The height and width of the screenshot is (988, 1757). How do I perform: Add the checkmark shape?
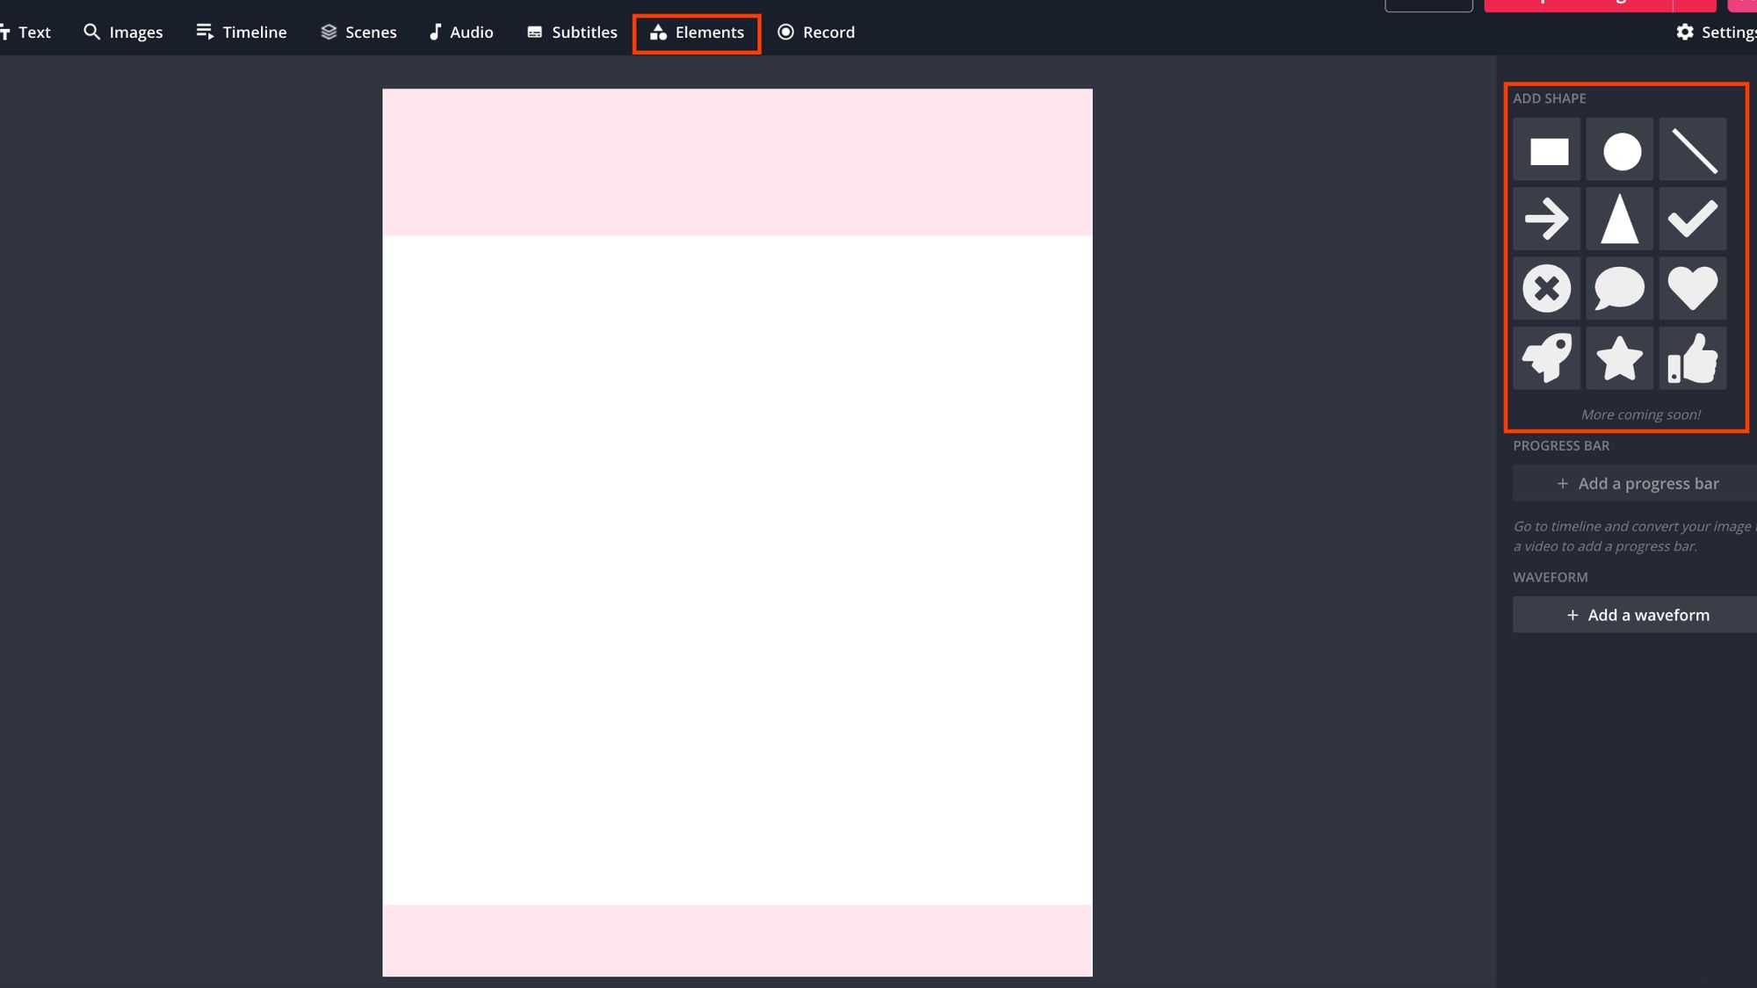pyautogui.click(x=1693, y=219)
